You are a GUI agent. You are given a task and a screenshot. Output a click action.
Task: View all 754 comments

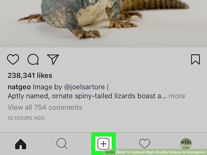pyautogui.click(x=45, y=107)
